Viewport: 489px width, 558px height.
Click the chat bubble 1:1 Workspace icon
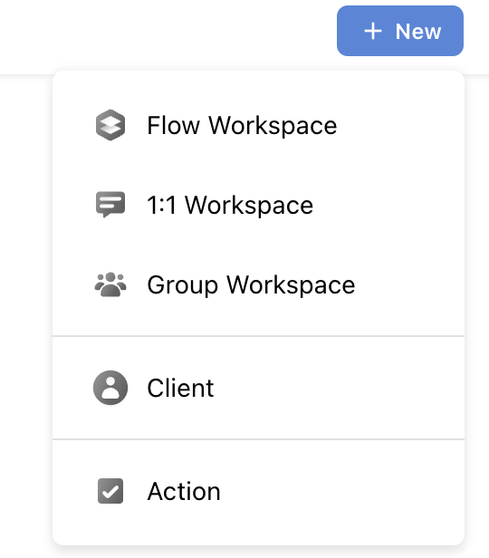tap(110, 205)
